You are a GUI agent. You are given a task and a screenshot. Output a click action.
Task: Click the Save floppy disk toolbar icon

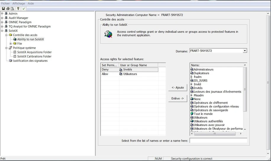[x=3, y=9]
